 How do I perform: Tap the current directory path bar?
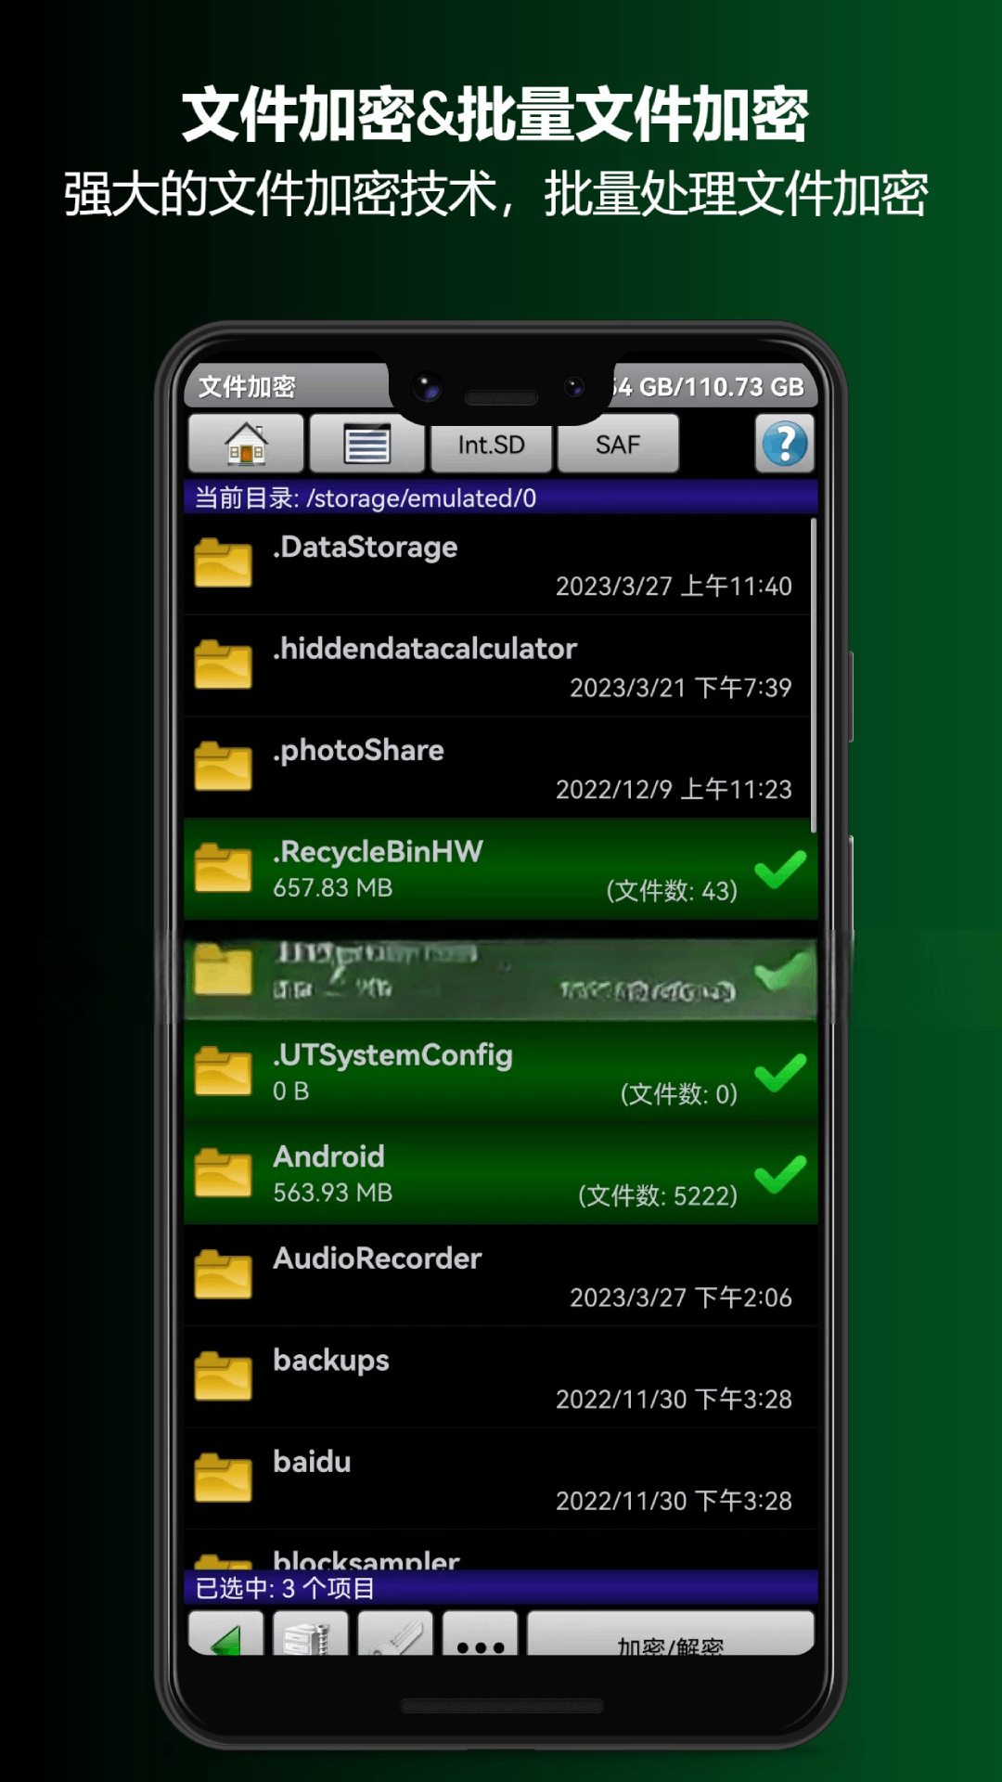(499, 498)
